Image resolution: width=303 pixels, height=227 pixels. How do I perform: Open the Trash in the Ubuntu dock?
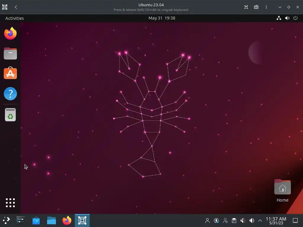coord(10,115)
